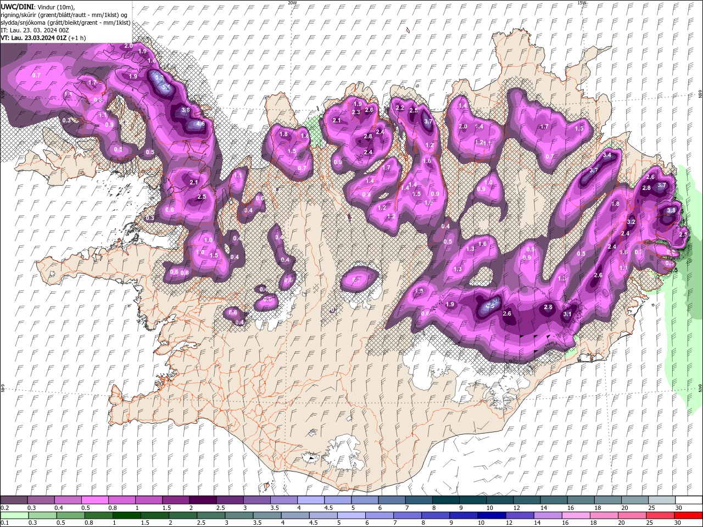
Task: Click the "30" label in the lower legend
Action: [679, 523]
